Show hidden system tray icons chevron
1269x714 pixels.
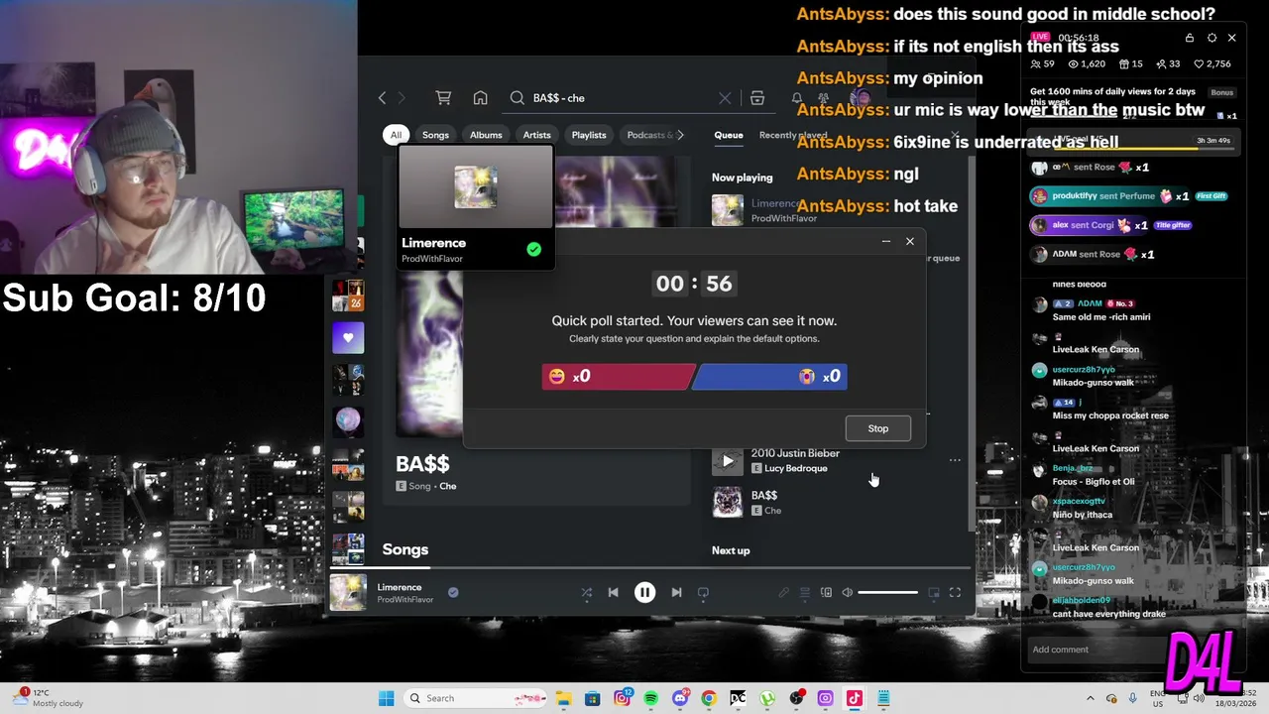[1091, 698]
